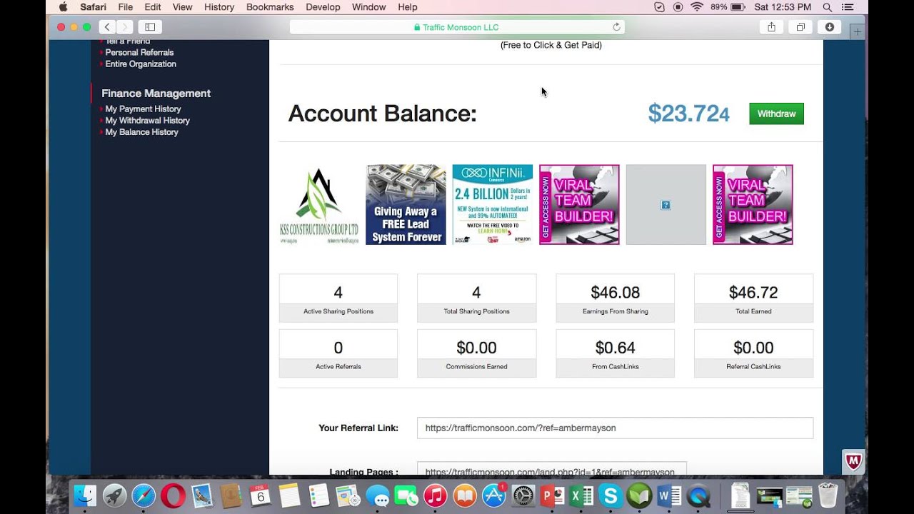This screenshot has height=514, width=914.
Task: Open Entire Organization in the sidebar
Action: (x=141, y=64)
